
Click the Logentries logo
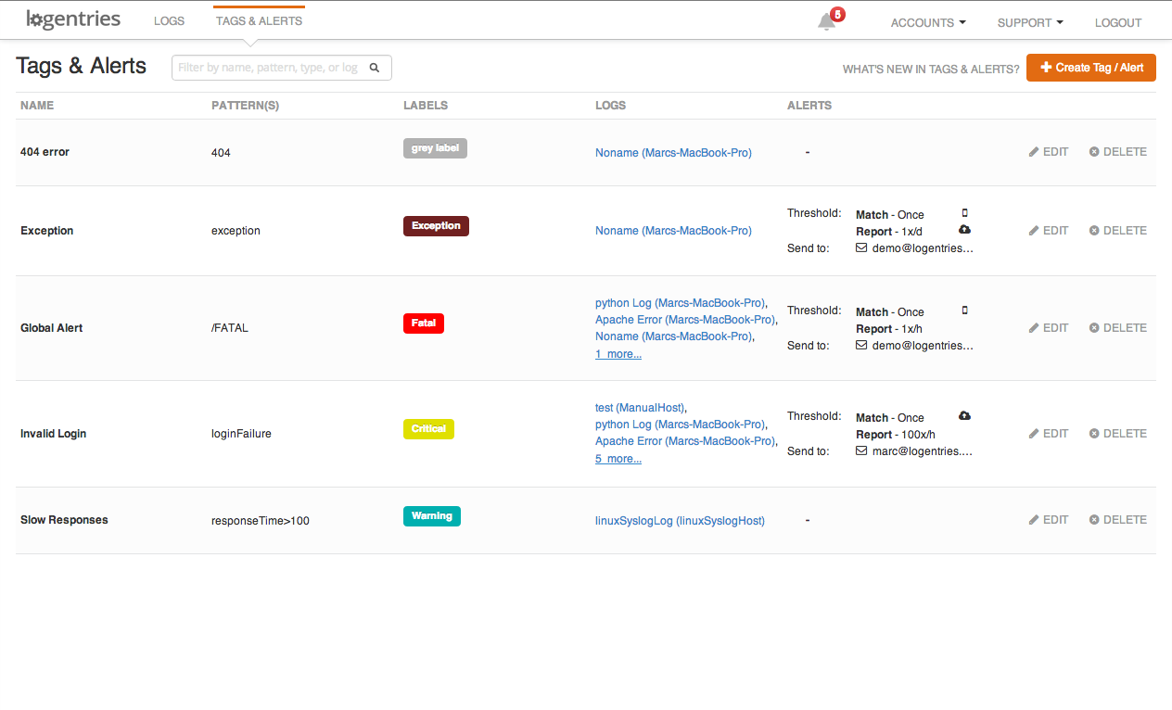tap(74, 19)
